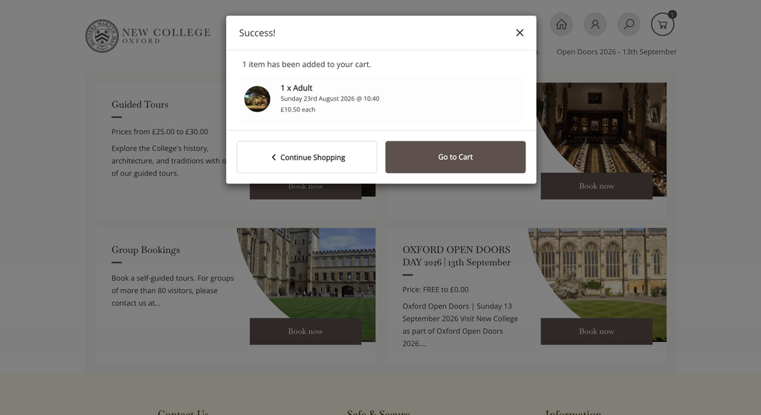Open the Oxford Open Doors Day 2026 title
This screenshot has width=761, height=415.
click(456, 256)
